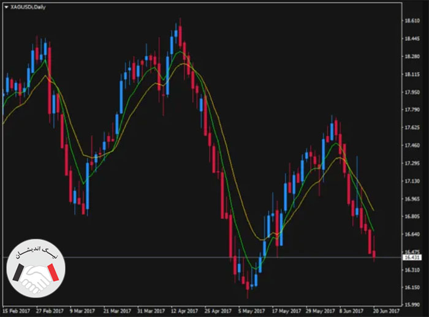
Task: Select the 15 Feb 2017 date label
Action: [17, 311]
